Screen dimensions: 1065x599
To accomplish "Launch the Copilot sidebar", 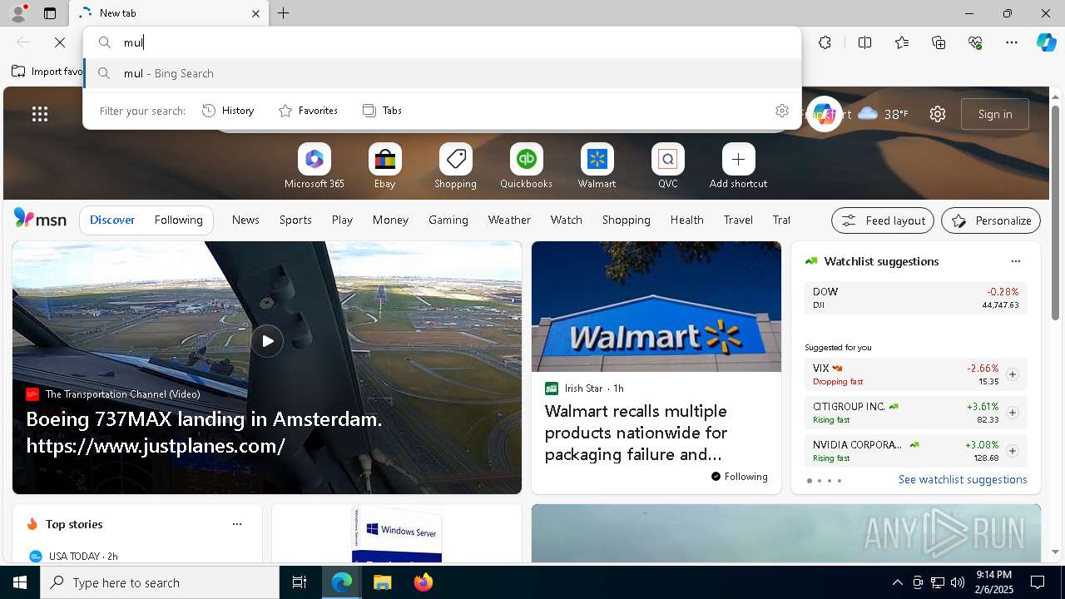I will (x=1046, y=42).
